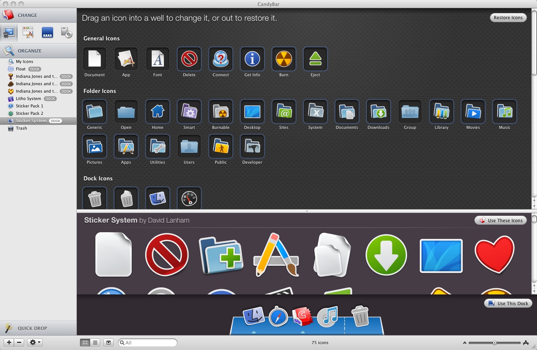Select the iTunes note in dock preview
This screenshot has width=537, height=350.
328,317
